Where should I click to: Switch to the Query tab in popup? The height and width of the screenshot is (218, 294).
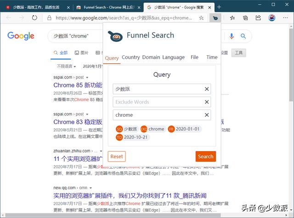(x=112, y=58)
